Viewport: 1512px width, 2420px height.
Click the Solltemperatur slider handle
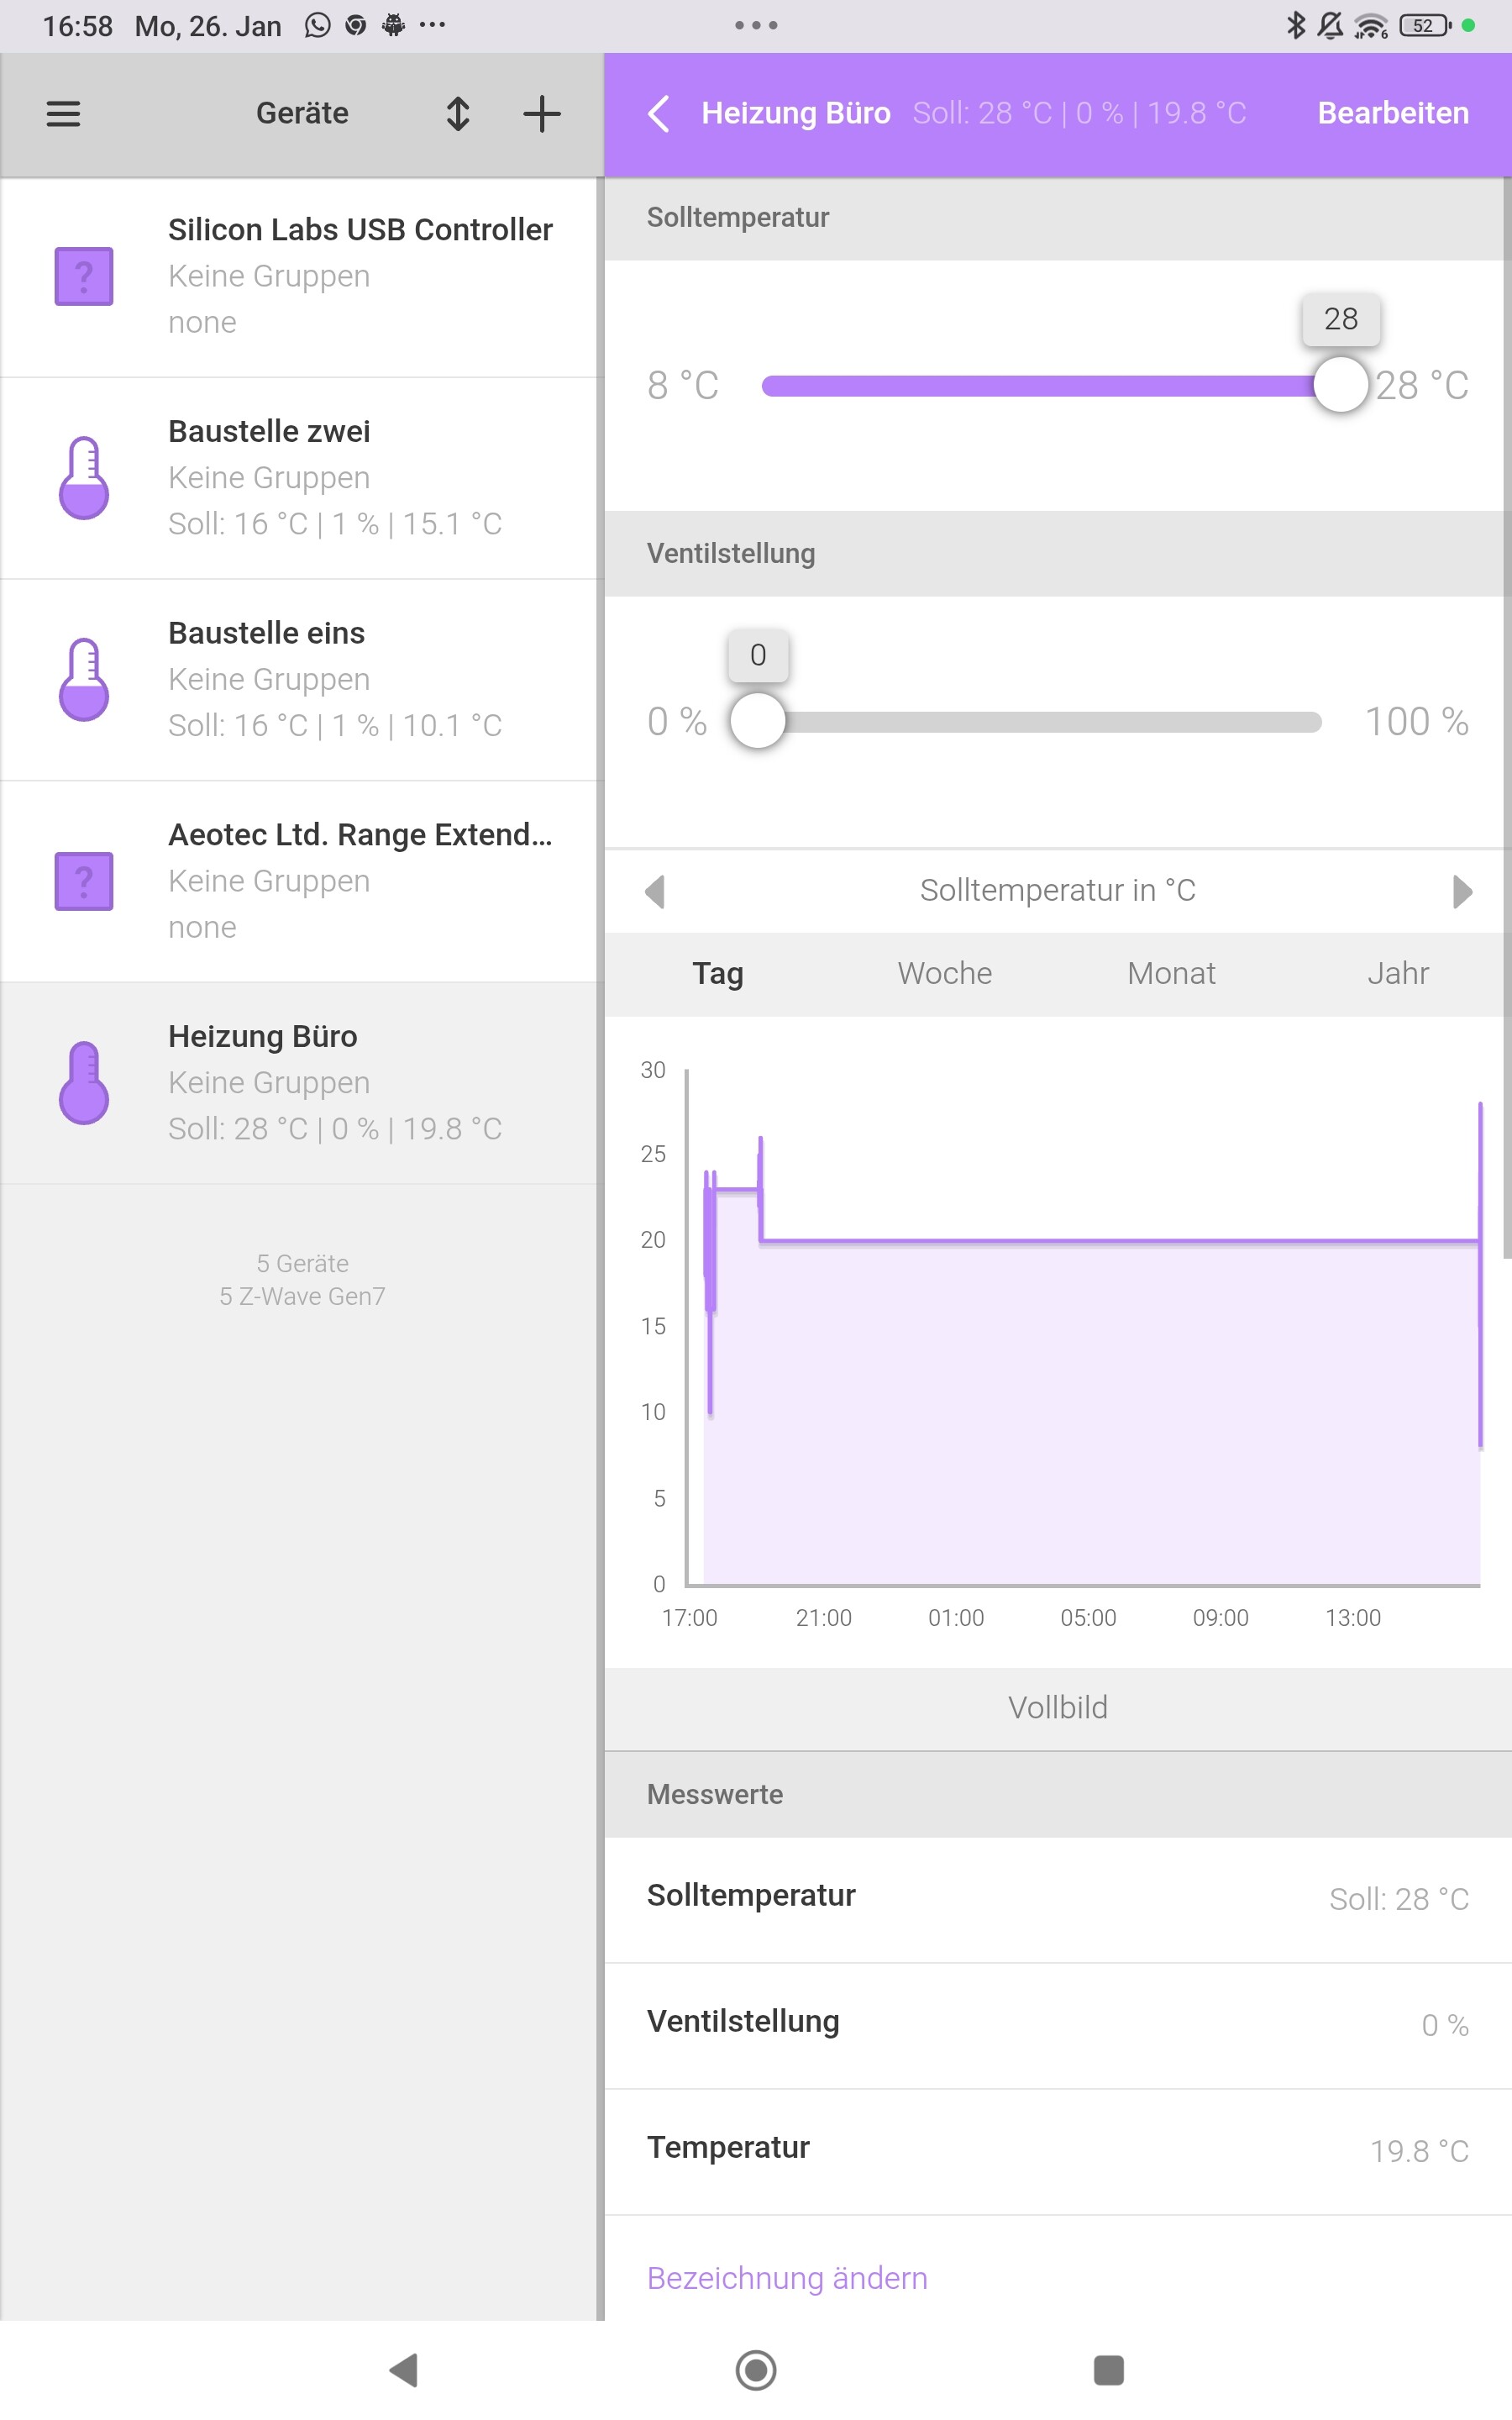tap(1340, 385)
